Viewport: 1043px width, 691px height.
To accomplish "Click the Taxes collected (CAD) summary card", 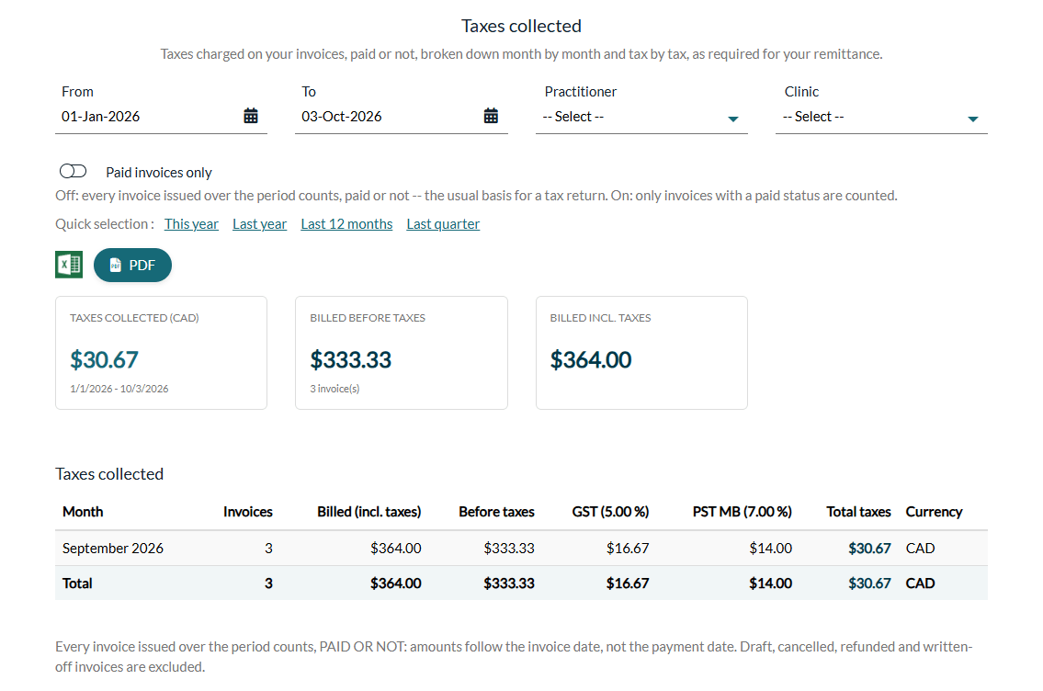I will coord(161,353).
